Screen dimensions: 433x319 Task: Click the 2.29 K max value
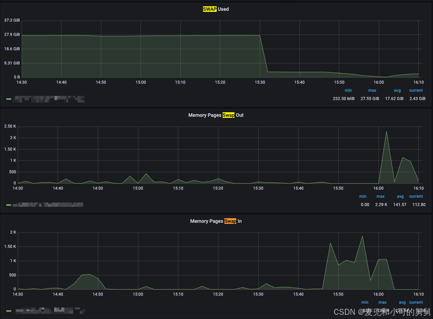click(382, 205)
